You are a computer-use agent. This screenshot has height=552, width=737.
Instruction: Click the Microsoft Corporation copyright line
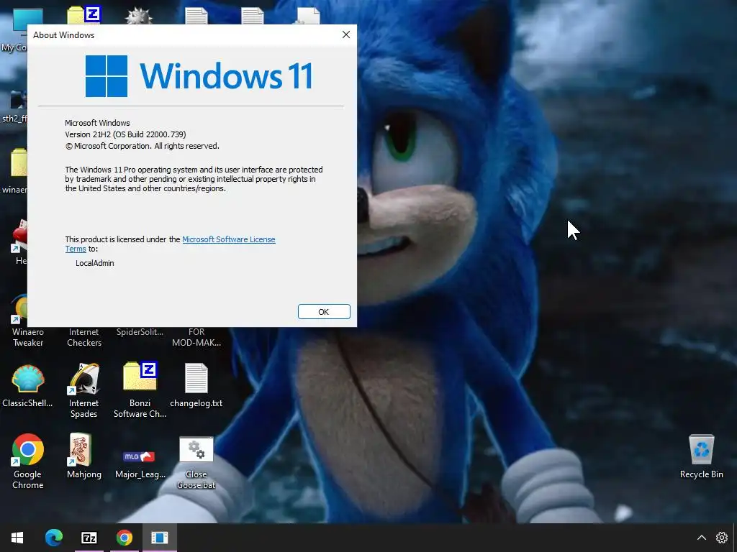click(x=142, y=146)
